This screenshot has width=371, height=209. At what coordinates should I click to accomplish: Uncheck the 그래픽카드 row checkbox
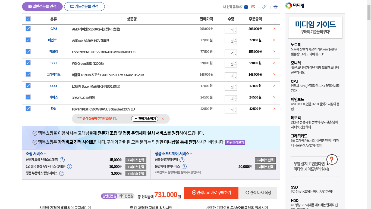point(28,74)
